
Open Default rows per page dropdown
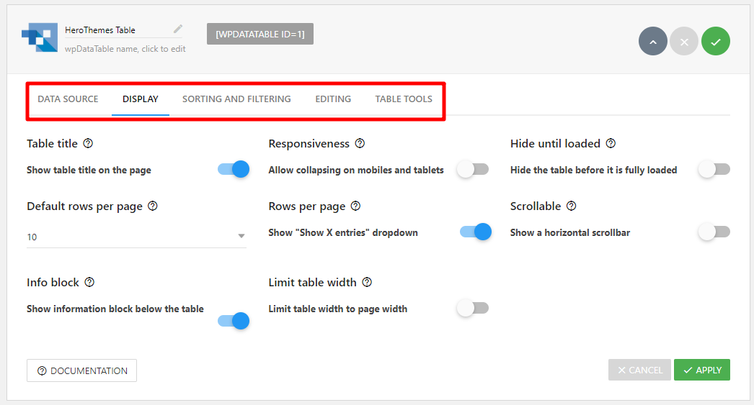[x=136, y=237]
